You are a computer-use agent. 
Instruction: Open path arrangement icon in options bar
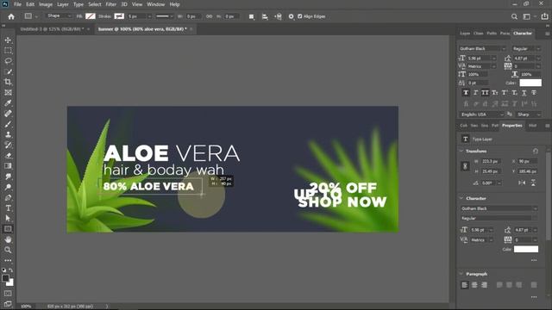coord(278,16)
